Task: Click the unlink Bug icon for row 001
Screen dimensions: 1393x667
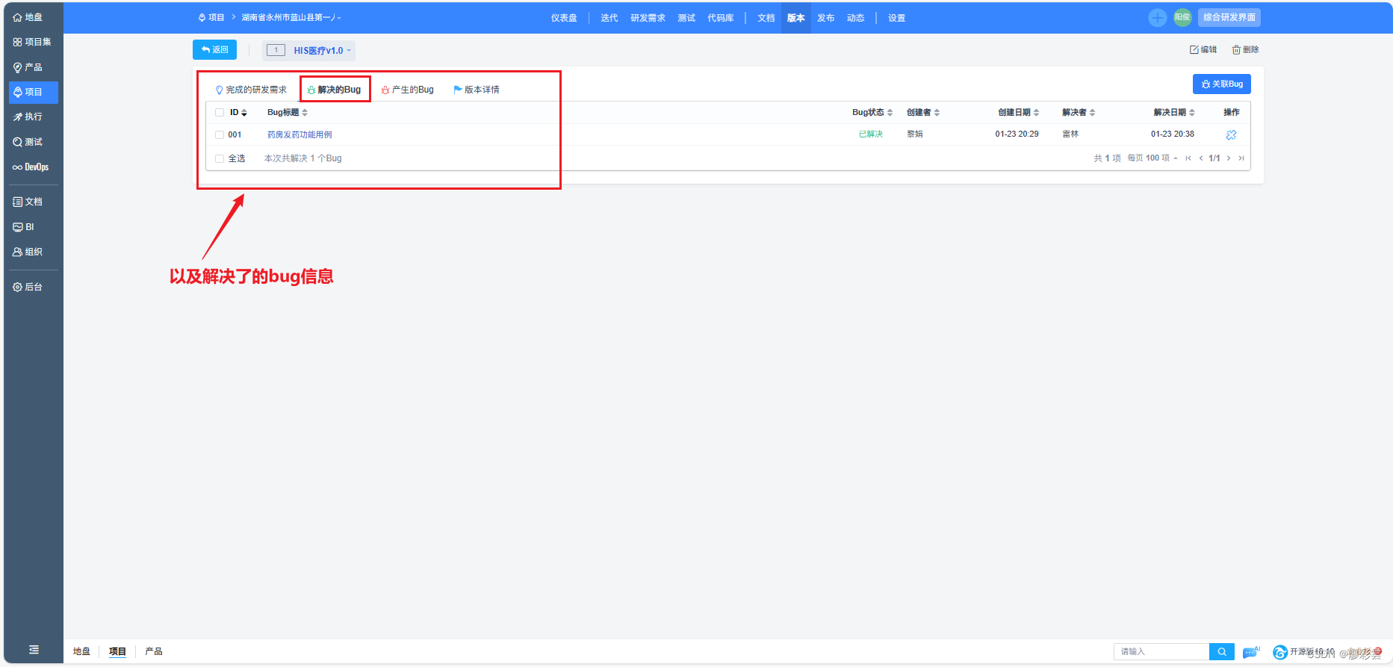Action: click(x=1231, y=134)
